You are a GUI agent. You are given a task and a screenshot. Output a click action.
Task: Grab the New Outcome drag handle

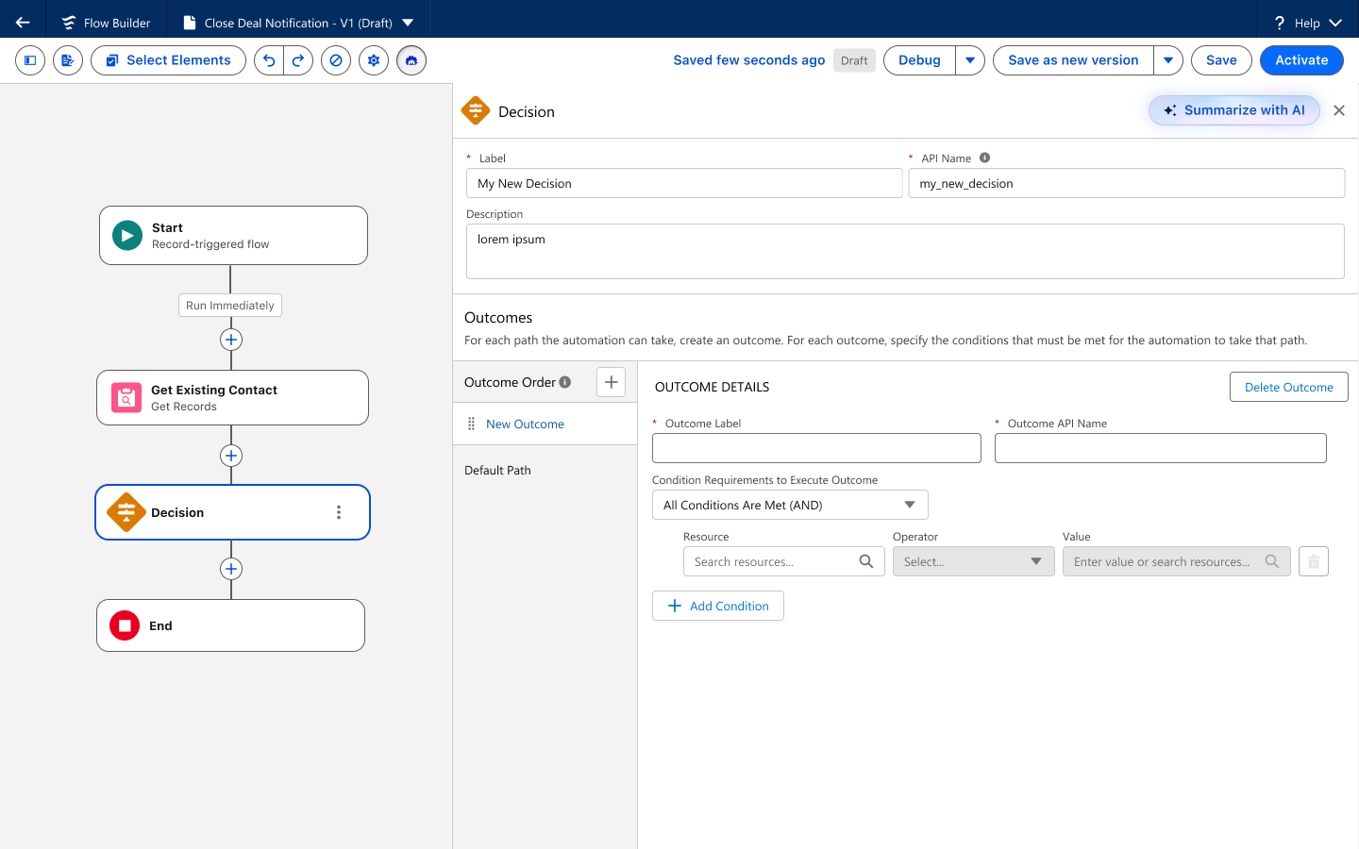point(472,424)
